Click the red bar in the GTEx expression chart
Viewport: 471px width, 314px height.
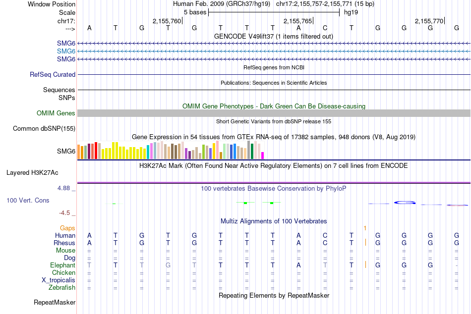coord(96,151)
